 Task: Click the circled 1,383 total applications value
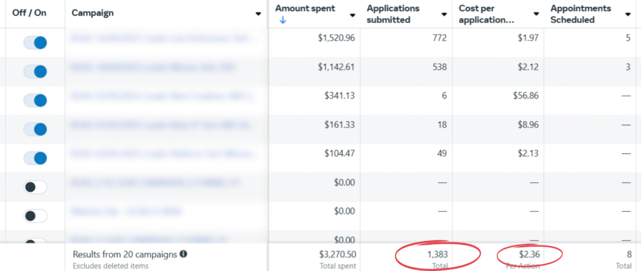436,254
